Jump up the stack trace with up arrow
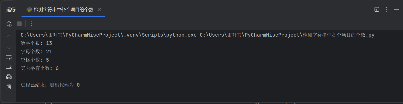The width and height of the screenshot is (403, 104). (9, 37)
